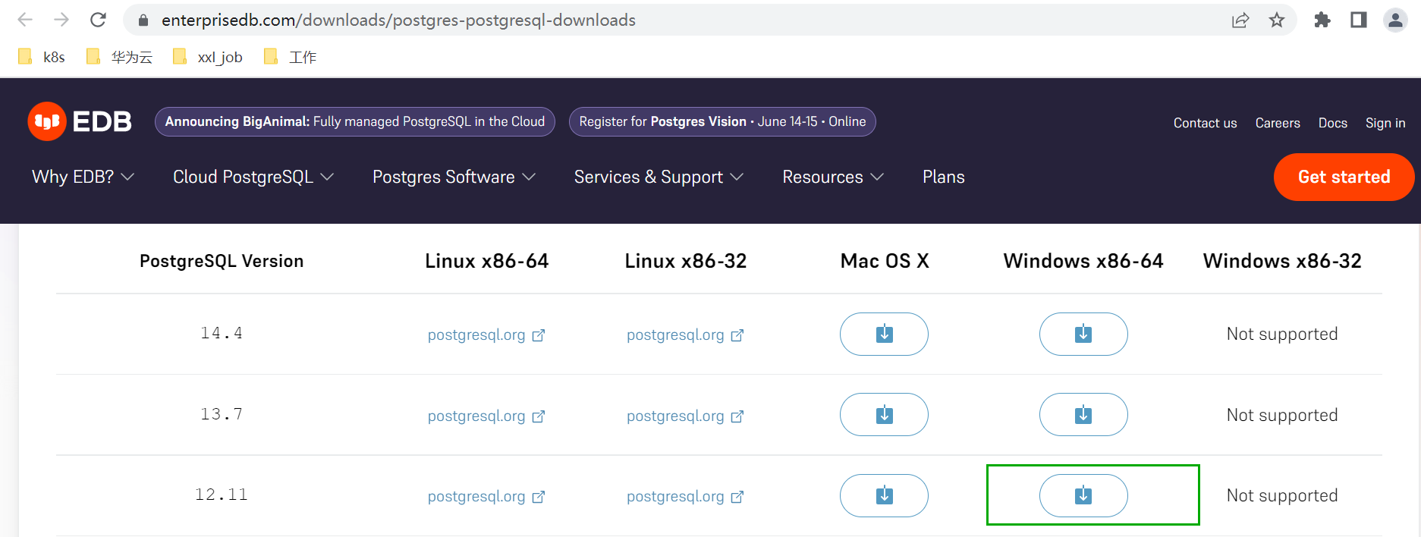Screen dimensions: 1421x537
Task: Expand the Why EDB? menu
Action: pos(83,177)
